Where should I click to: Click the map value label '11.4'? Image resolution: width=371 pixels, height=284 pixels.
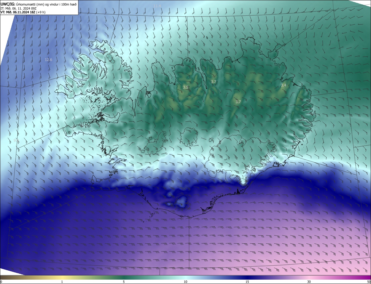point(157,6)
